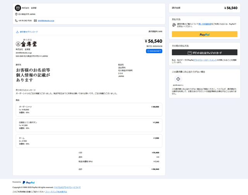Open the プライバシーステートメント link
The image size is (248, 195).
coord(205,60)
